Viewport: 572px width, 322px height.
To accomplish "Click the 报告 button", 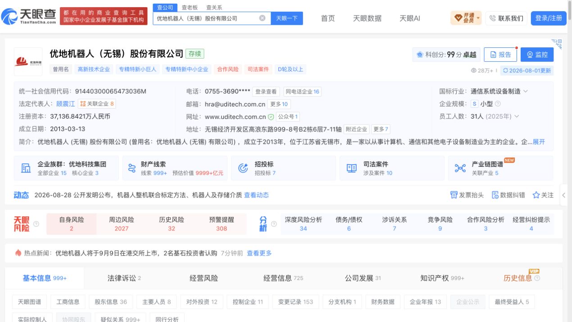I will [500, 55].
